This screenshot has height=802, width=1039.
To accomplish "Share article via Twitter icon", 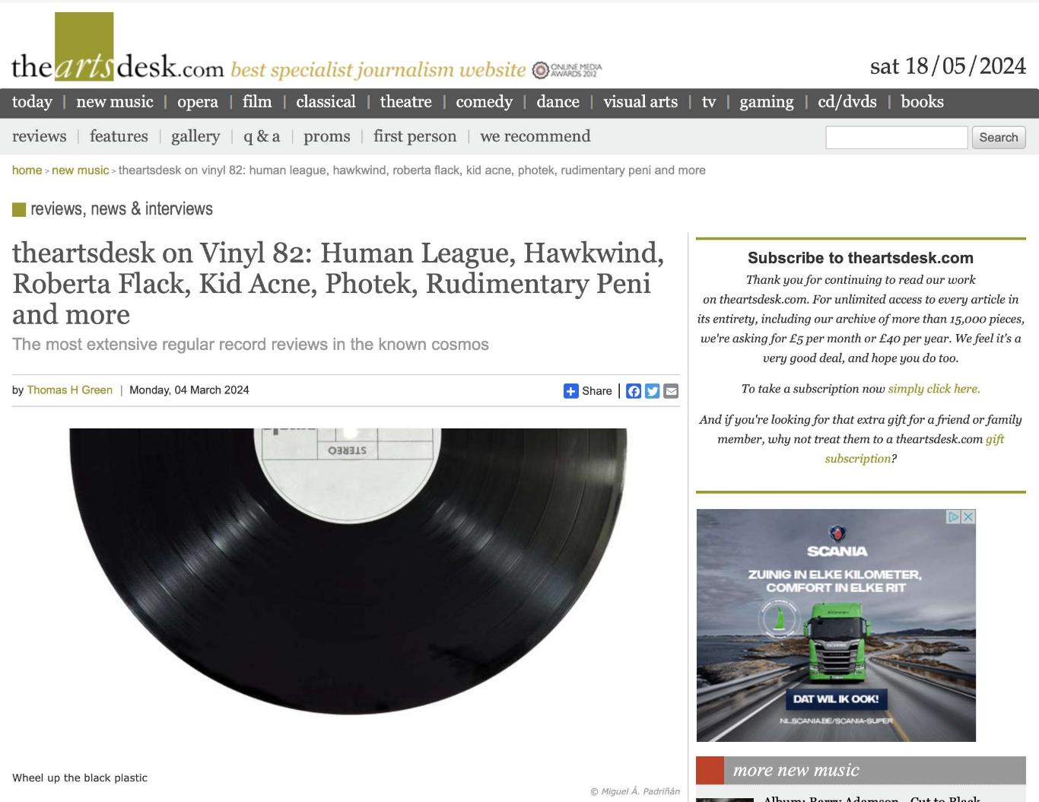I will (652, 391).
